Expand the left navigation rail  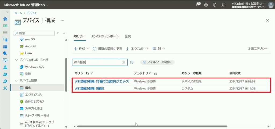pyautogui.click(x=7, y=12)
